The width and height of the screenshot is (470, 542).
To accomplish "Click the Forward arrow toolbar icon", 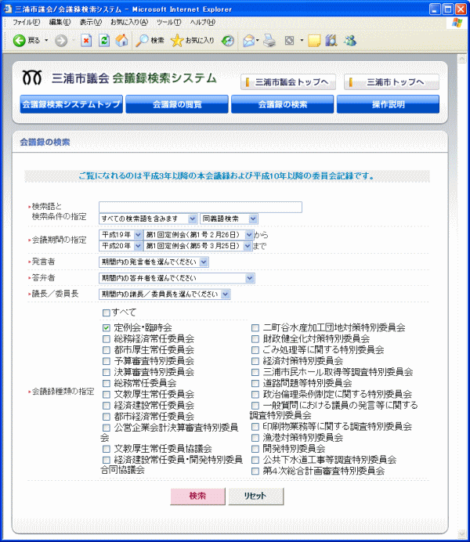I will point(61,41).
